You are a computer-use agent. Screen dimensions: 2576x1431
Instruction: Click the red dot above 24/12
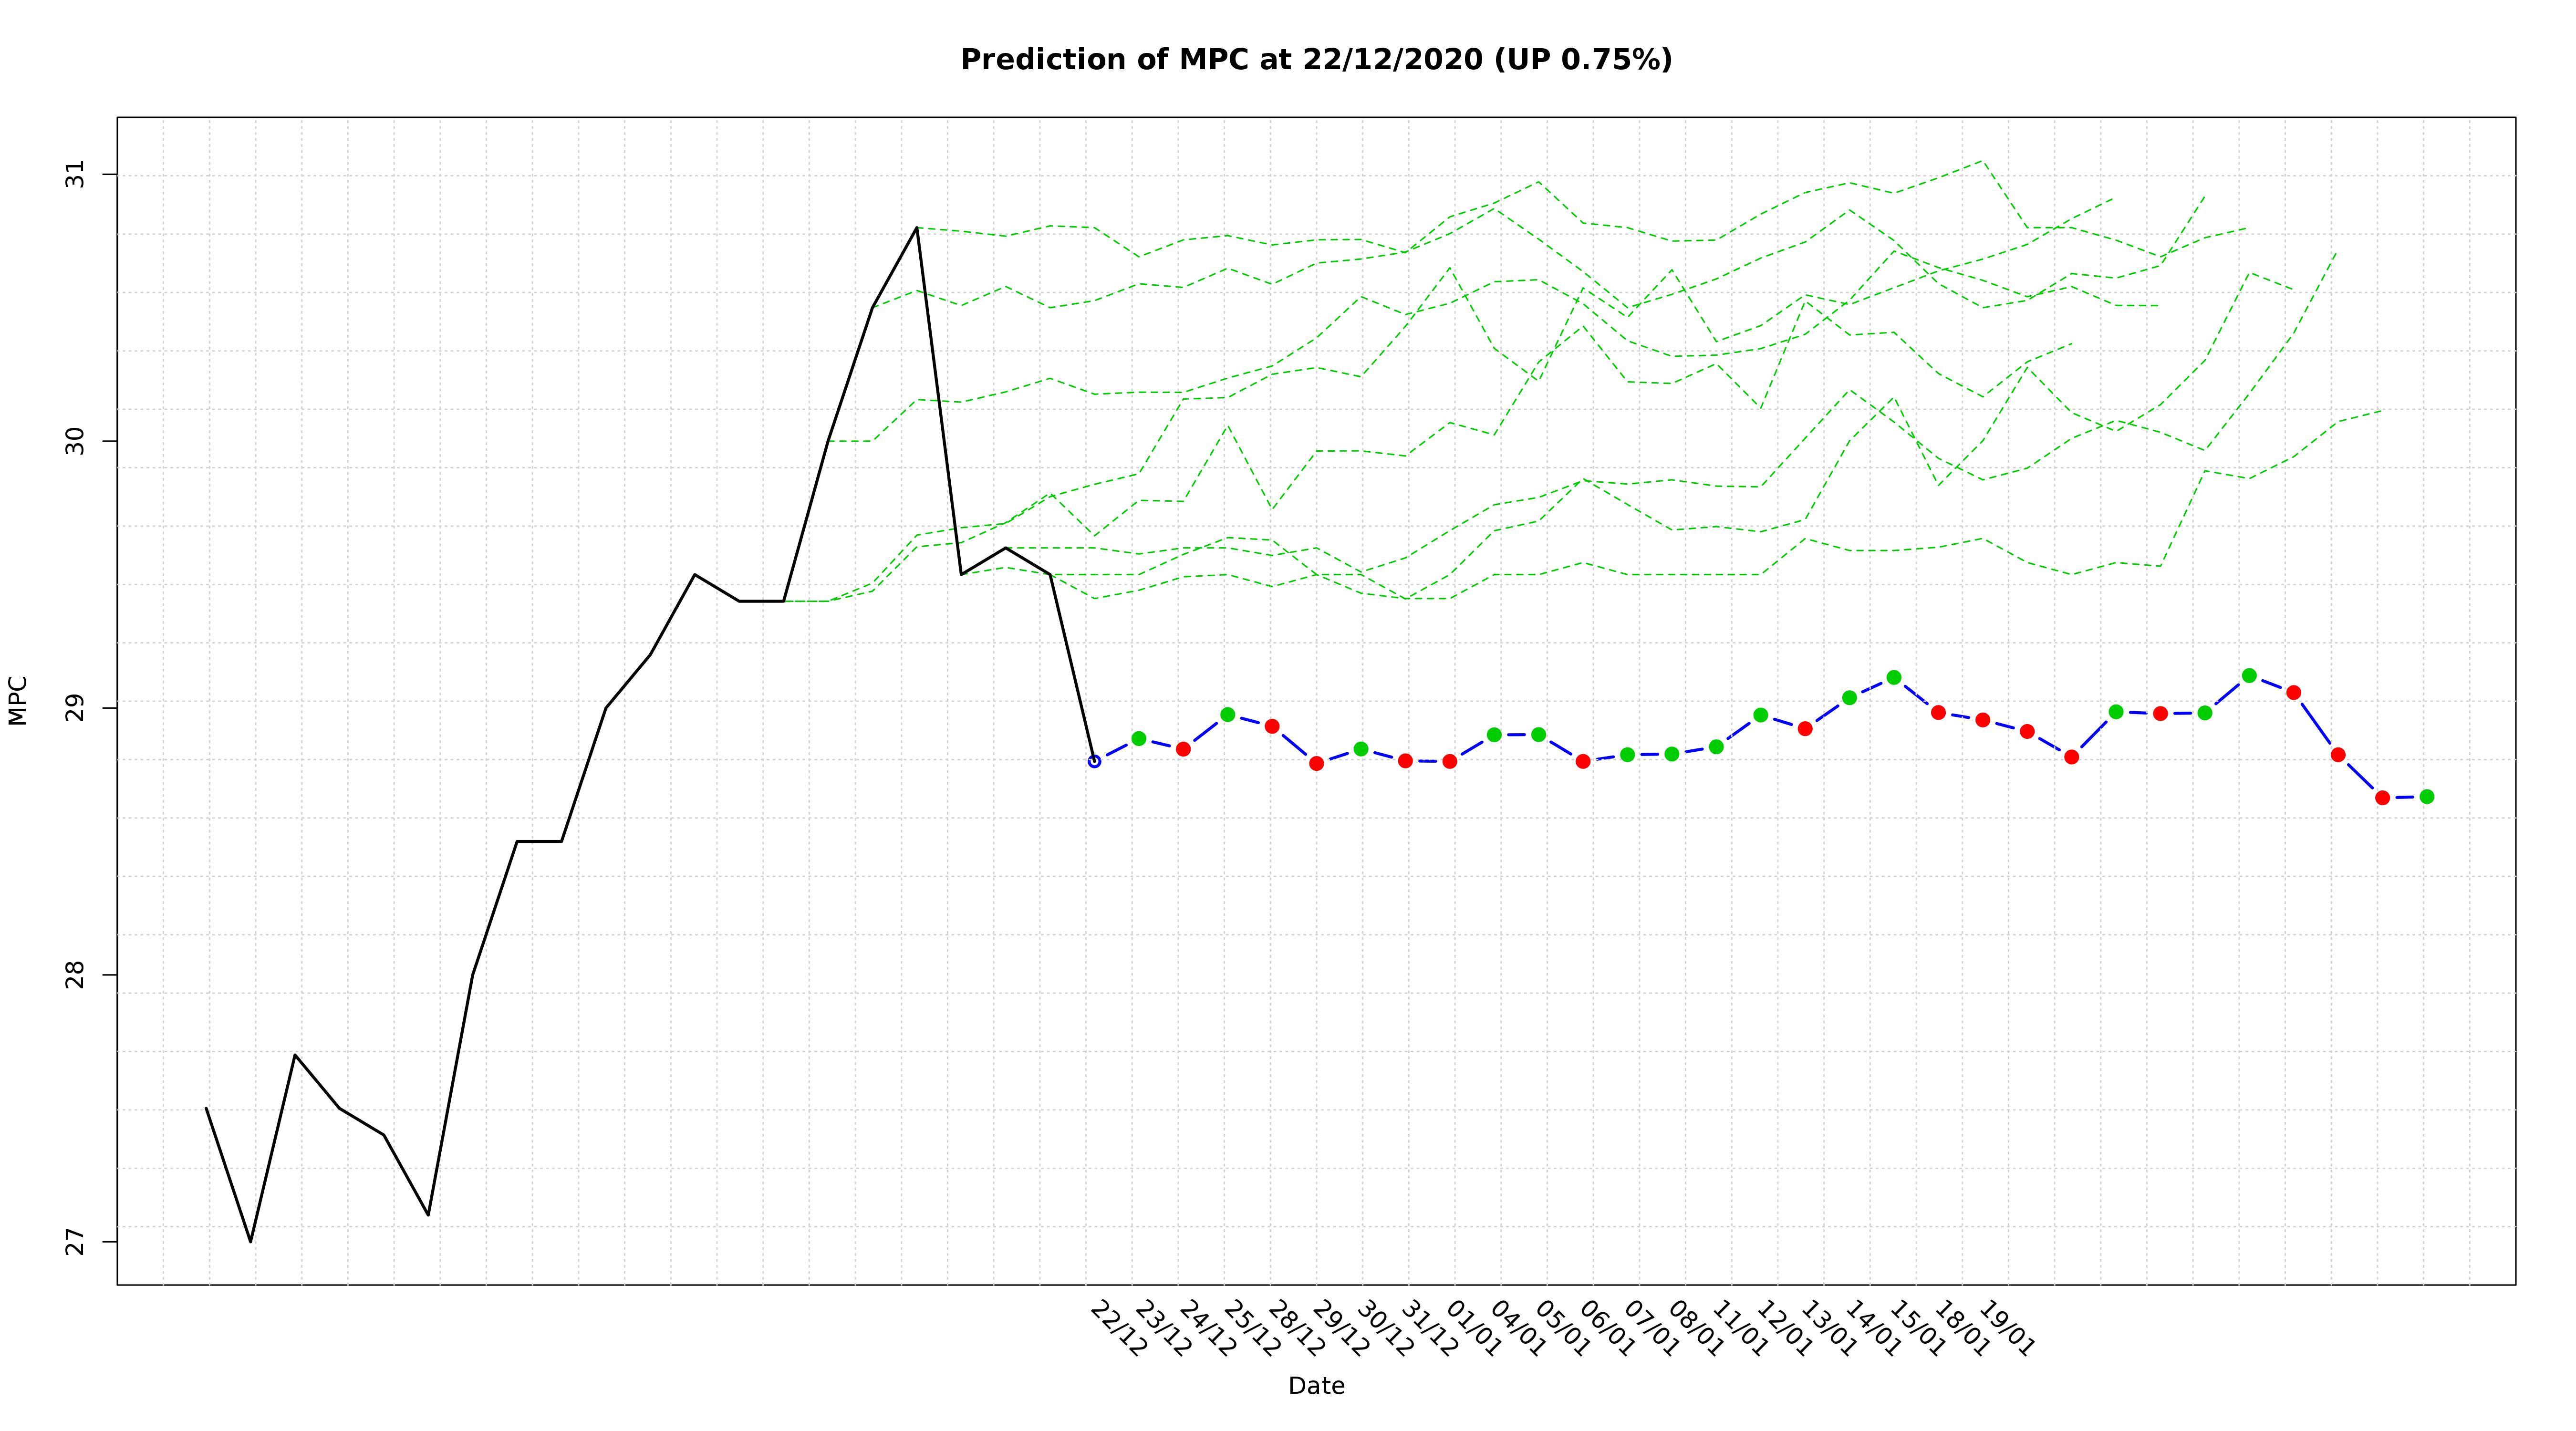point(1183,749)
